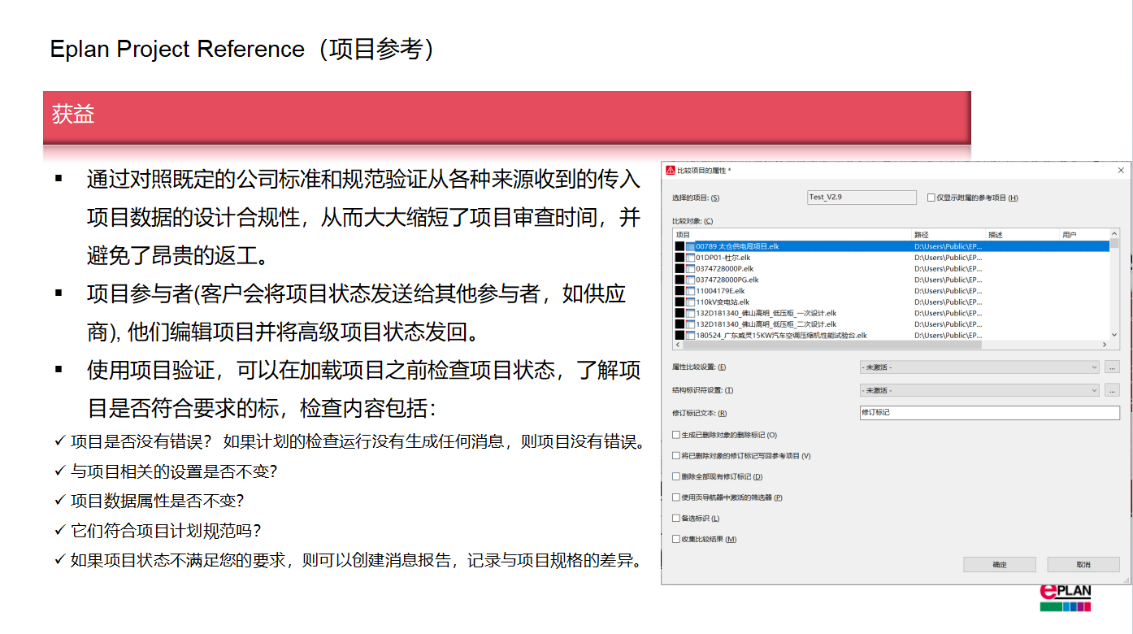Click the slide title Eplan Project Reference
This screenshot has height=634, width=1133.
tap(242, 50)
